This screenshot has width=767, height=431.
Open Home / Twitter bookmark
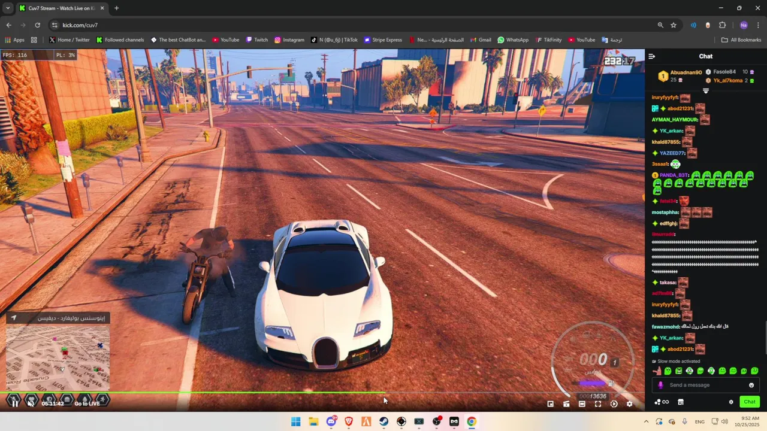coord(69,40)
